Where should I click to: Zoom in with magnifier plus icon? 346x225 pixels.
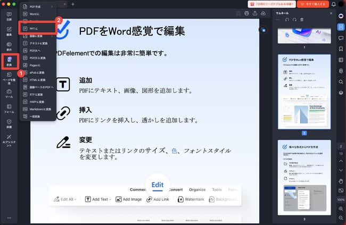tap(341, 209)
